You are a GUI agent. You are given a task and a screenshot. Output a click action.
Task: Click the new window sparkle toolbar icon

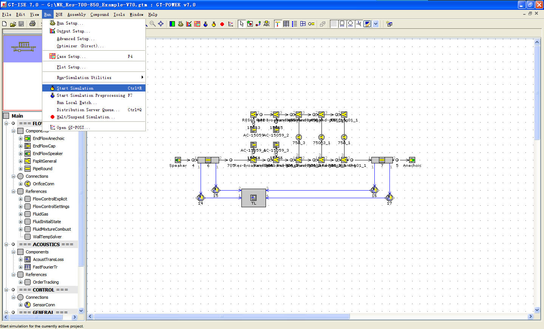[389, 24]
